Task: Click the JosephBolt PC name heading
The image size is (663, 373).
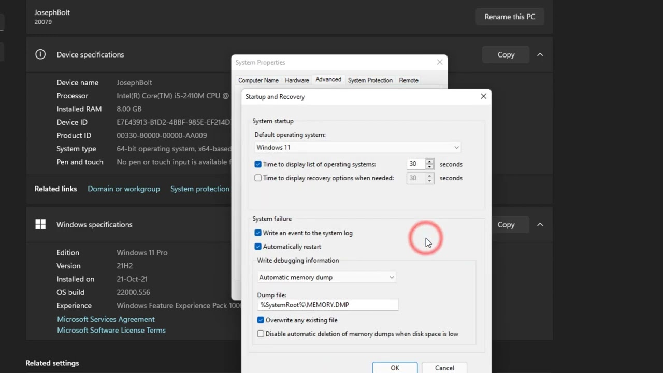Action: pos(52,12)
